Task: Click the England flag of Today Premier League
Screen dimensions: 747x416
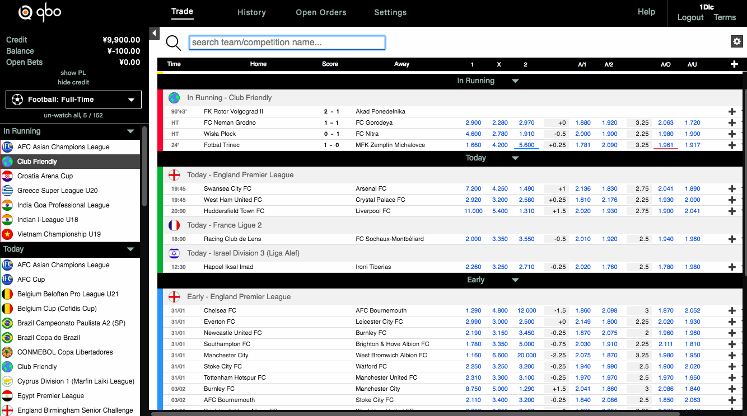Action: pyautogui.click(x=174, y=175)
